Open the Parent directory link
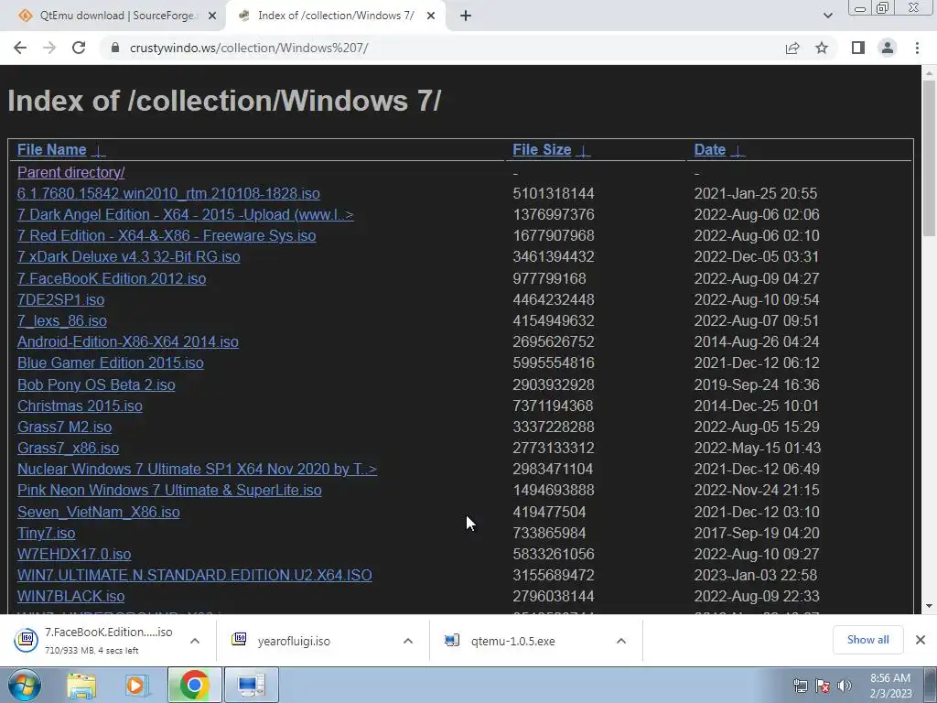Image resolution: width=937 pixels, height=703 pixels. 70,172
